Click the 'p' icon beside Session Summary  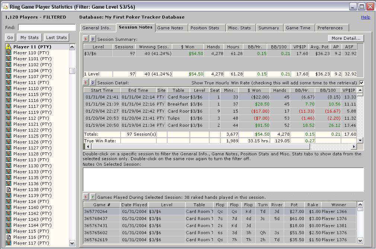[x=93, y=39]
